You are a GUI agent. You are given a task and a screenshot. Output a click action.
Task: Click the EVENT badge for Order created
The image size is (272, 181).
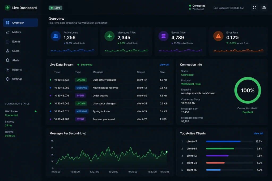80,95
